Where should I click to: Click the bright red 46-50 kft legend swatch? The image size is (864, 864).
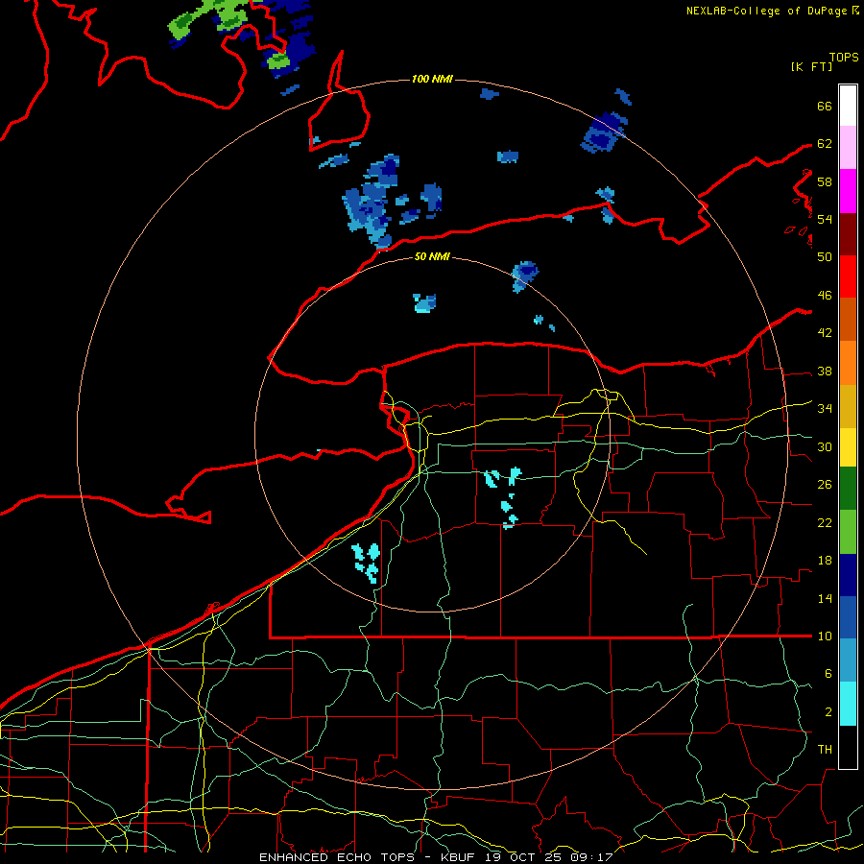tap(848, 276)
